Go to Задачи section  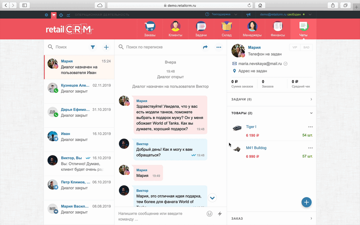[x=201, y=29]
